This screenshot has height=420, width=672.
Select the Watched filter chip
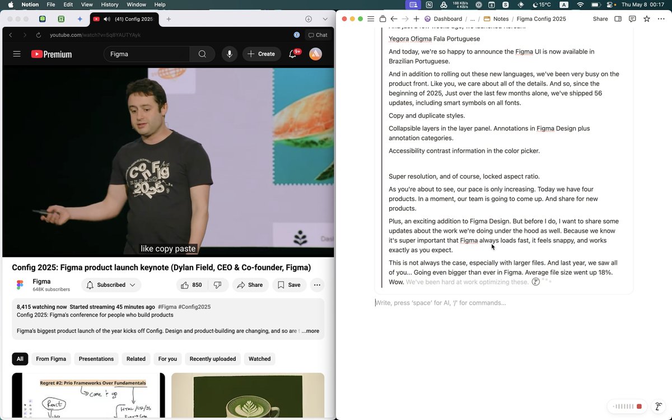(x=260, y=359)
